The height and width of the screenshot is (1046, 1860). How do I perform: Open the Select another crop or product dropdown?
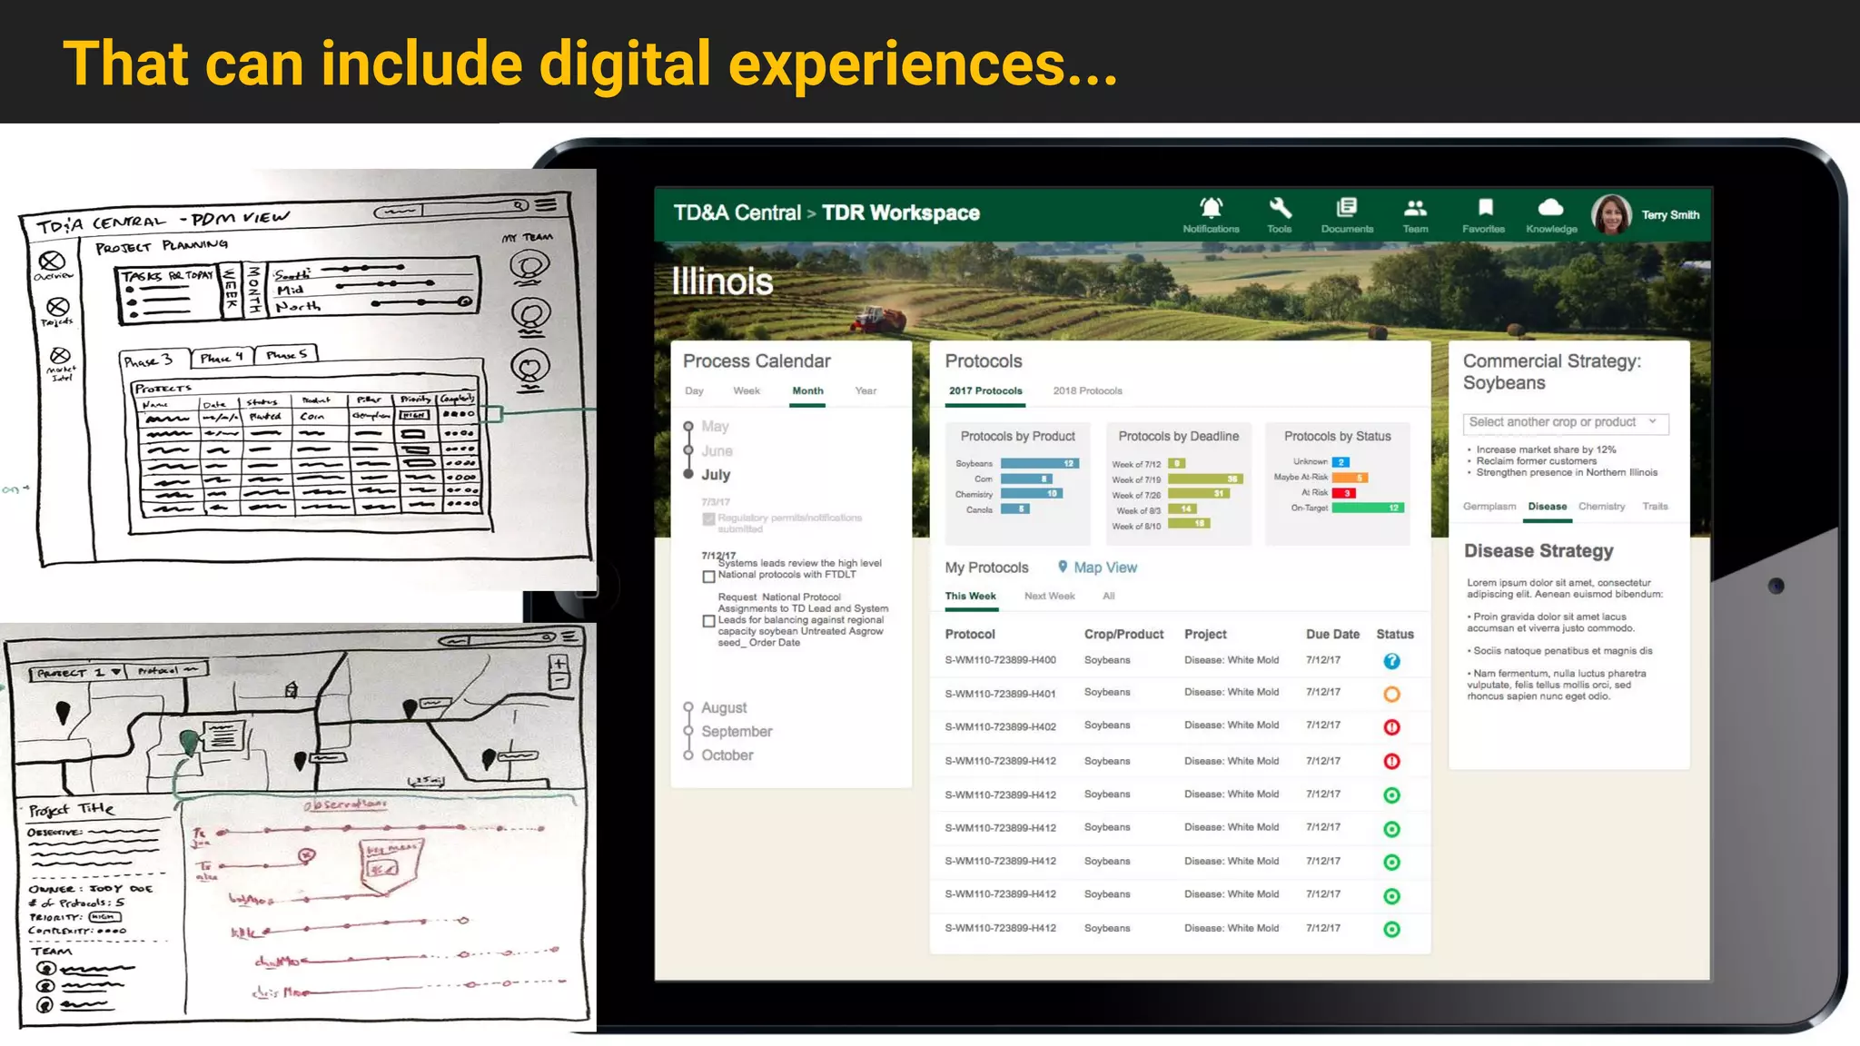1566,423
